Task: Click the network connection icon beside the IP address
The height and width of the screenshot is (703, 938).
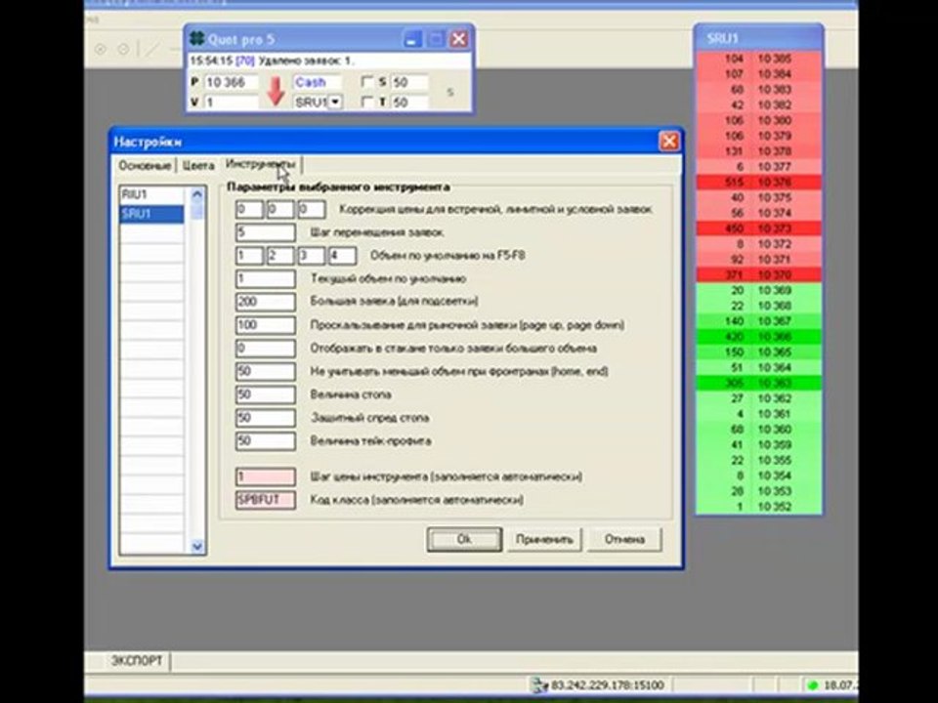Action: point(539,685)
